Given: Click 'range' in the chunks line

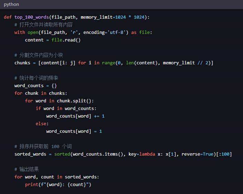Looking at the screenshot, I should pyautogui.click(x=109, y=63).
